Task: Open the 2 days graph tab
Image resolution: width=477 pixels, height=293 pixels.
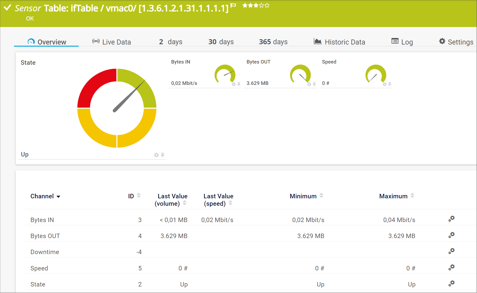Action: 170,42
